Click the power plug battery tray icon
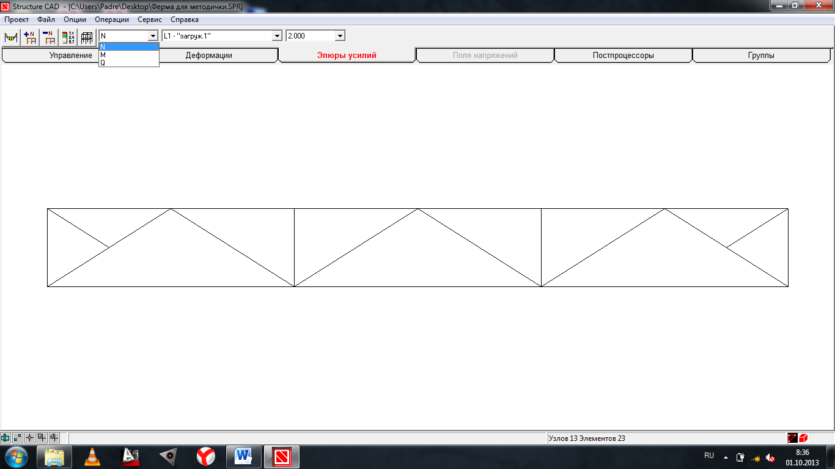 pyautogui.click(x=740, y=457)
